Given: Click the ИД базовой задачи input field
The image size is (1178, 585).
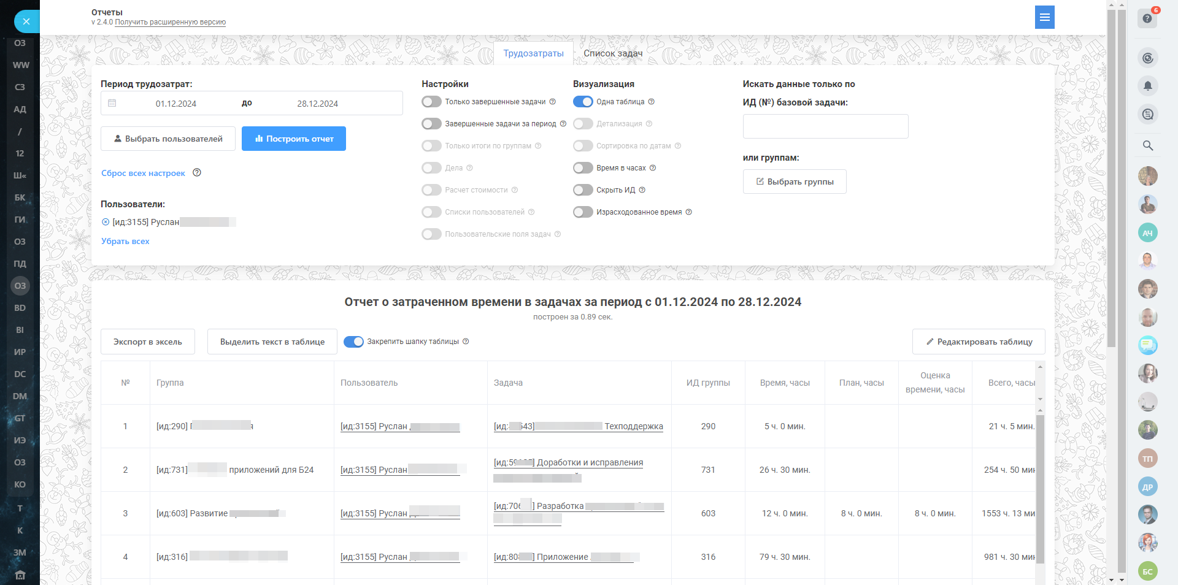Looking at the screenshot, I should [x=825, y=126].
